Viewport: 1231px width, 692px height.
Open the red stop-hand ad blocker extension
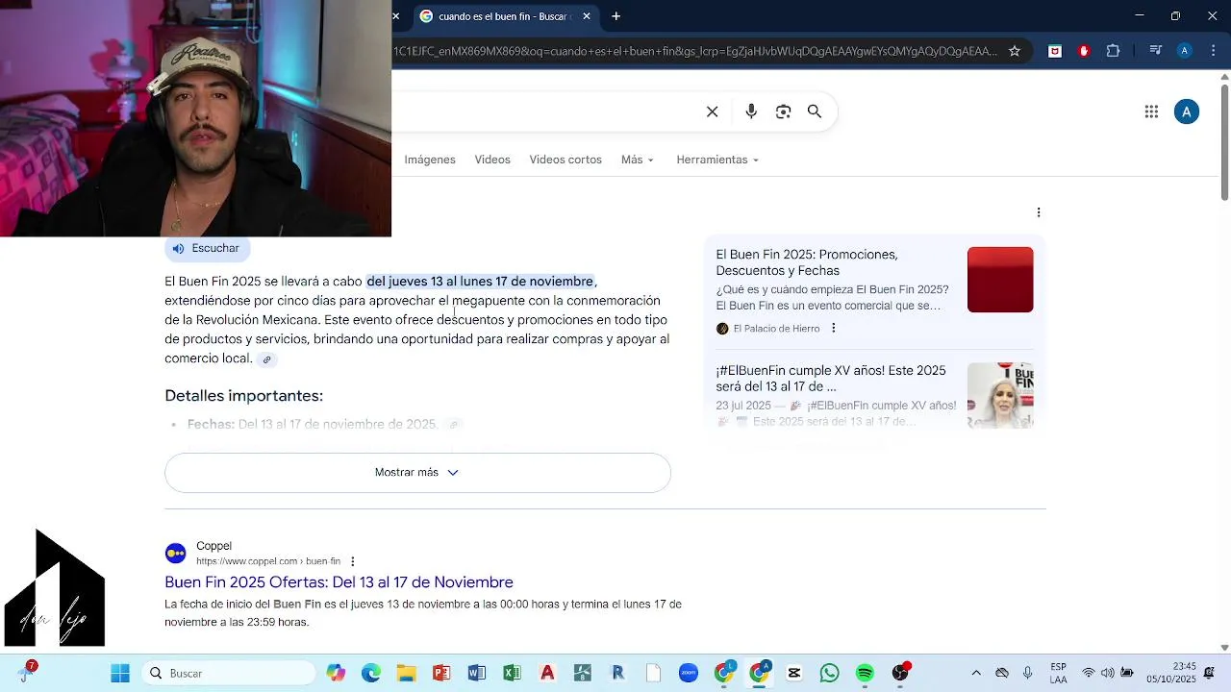pyautogui.click(x=1084, y=51)
